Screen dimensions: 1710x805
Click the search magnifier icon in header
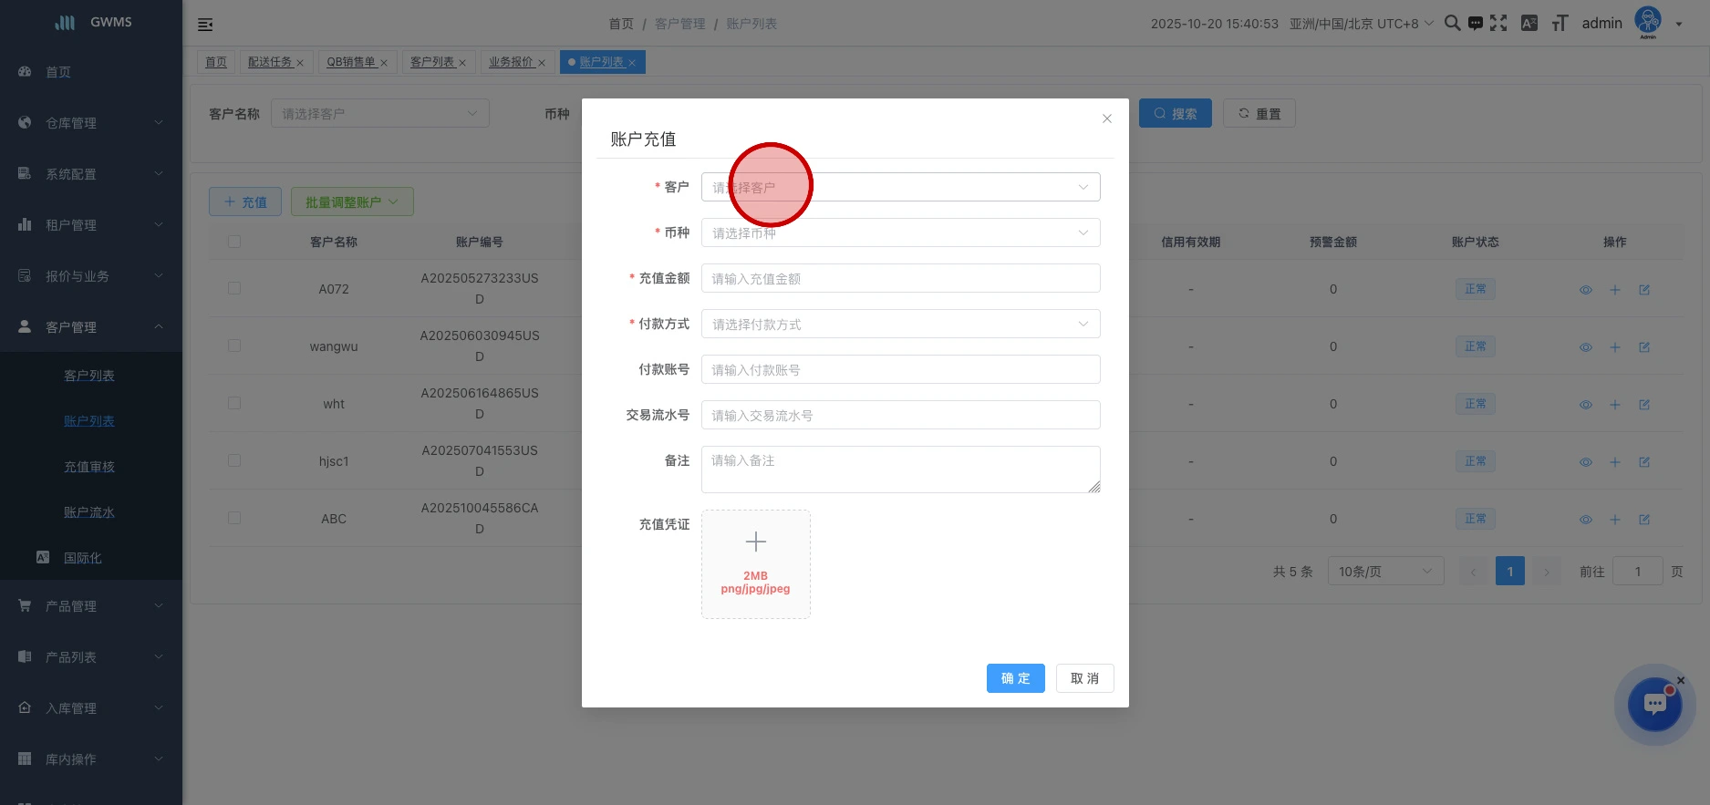pos(1452,24)
